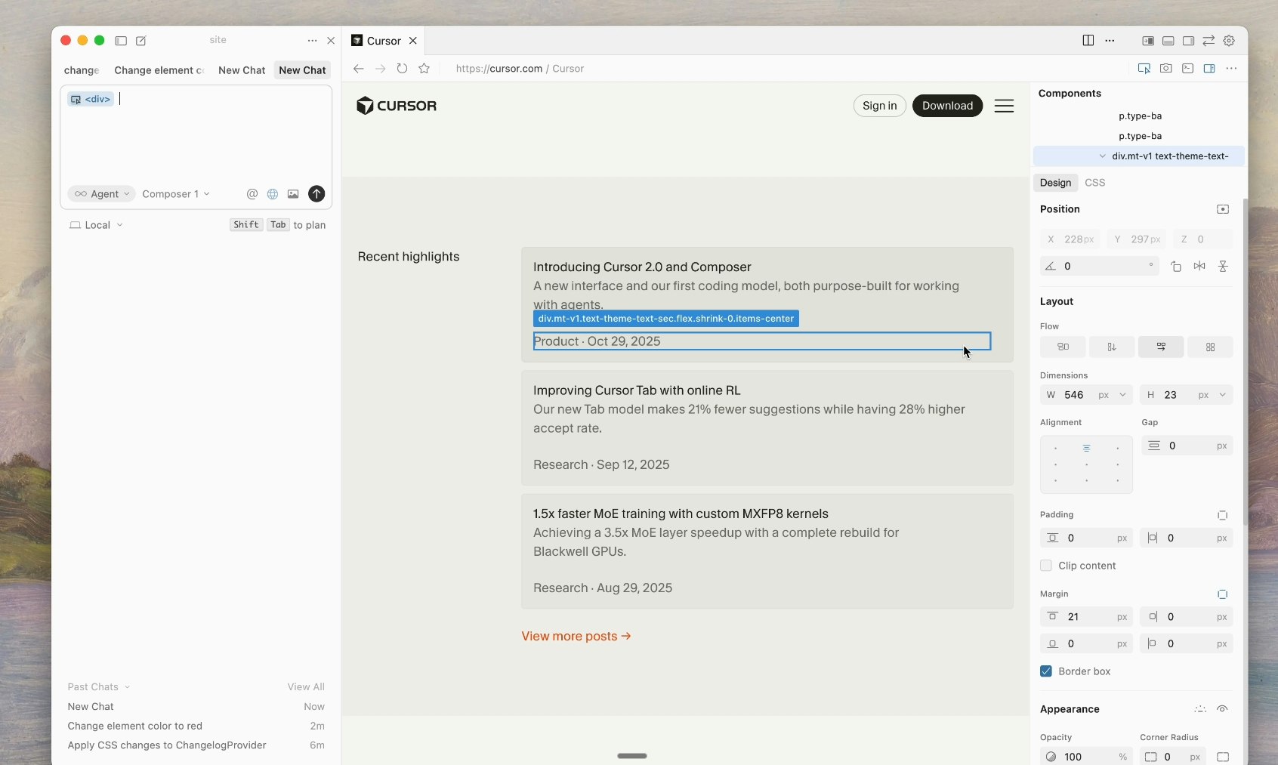The width and height of the screenshot is (1278, 765).
Task: Open the 'Change element c' chat tab
Action: (159, 70)
